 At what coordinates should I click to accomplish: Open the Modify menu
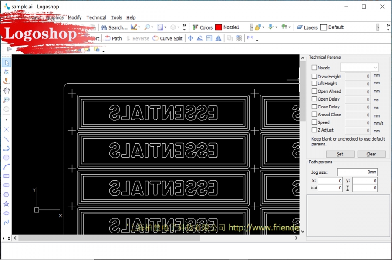point(75,17)
